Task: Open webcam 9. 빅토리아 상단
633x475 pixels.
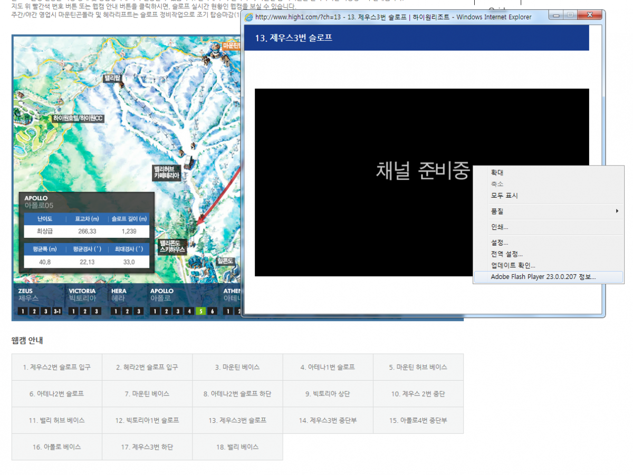Action: (x=328, y=394)
